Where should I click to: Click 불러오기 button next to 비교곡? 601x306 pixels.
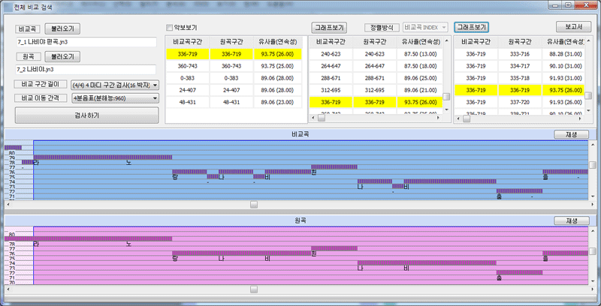click(63, 28)
